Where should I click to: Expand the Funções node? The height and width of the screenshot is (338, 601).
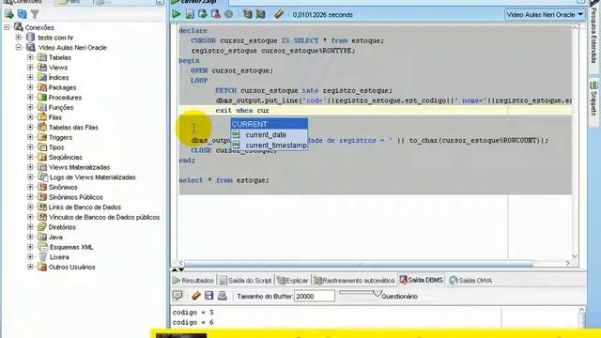click(x=30, y=107)
